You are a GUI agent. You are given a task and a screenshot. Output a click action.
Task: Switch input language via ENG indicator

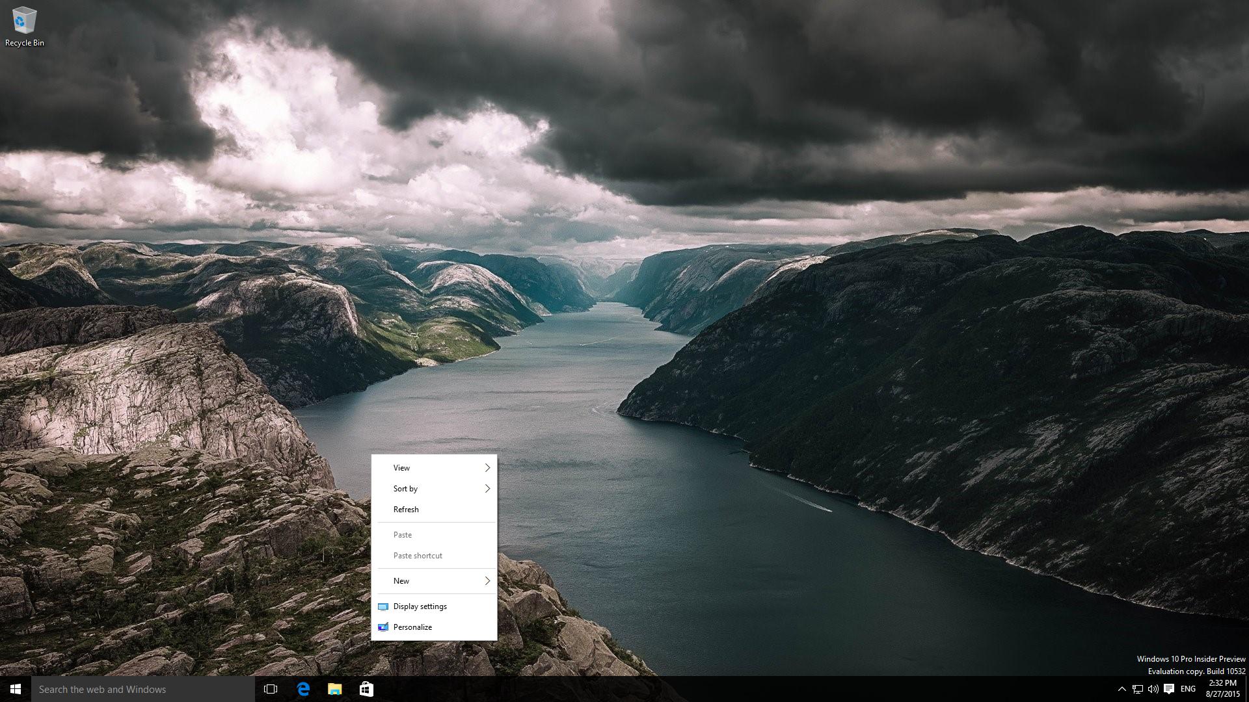1188,689
